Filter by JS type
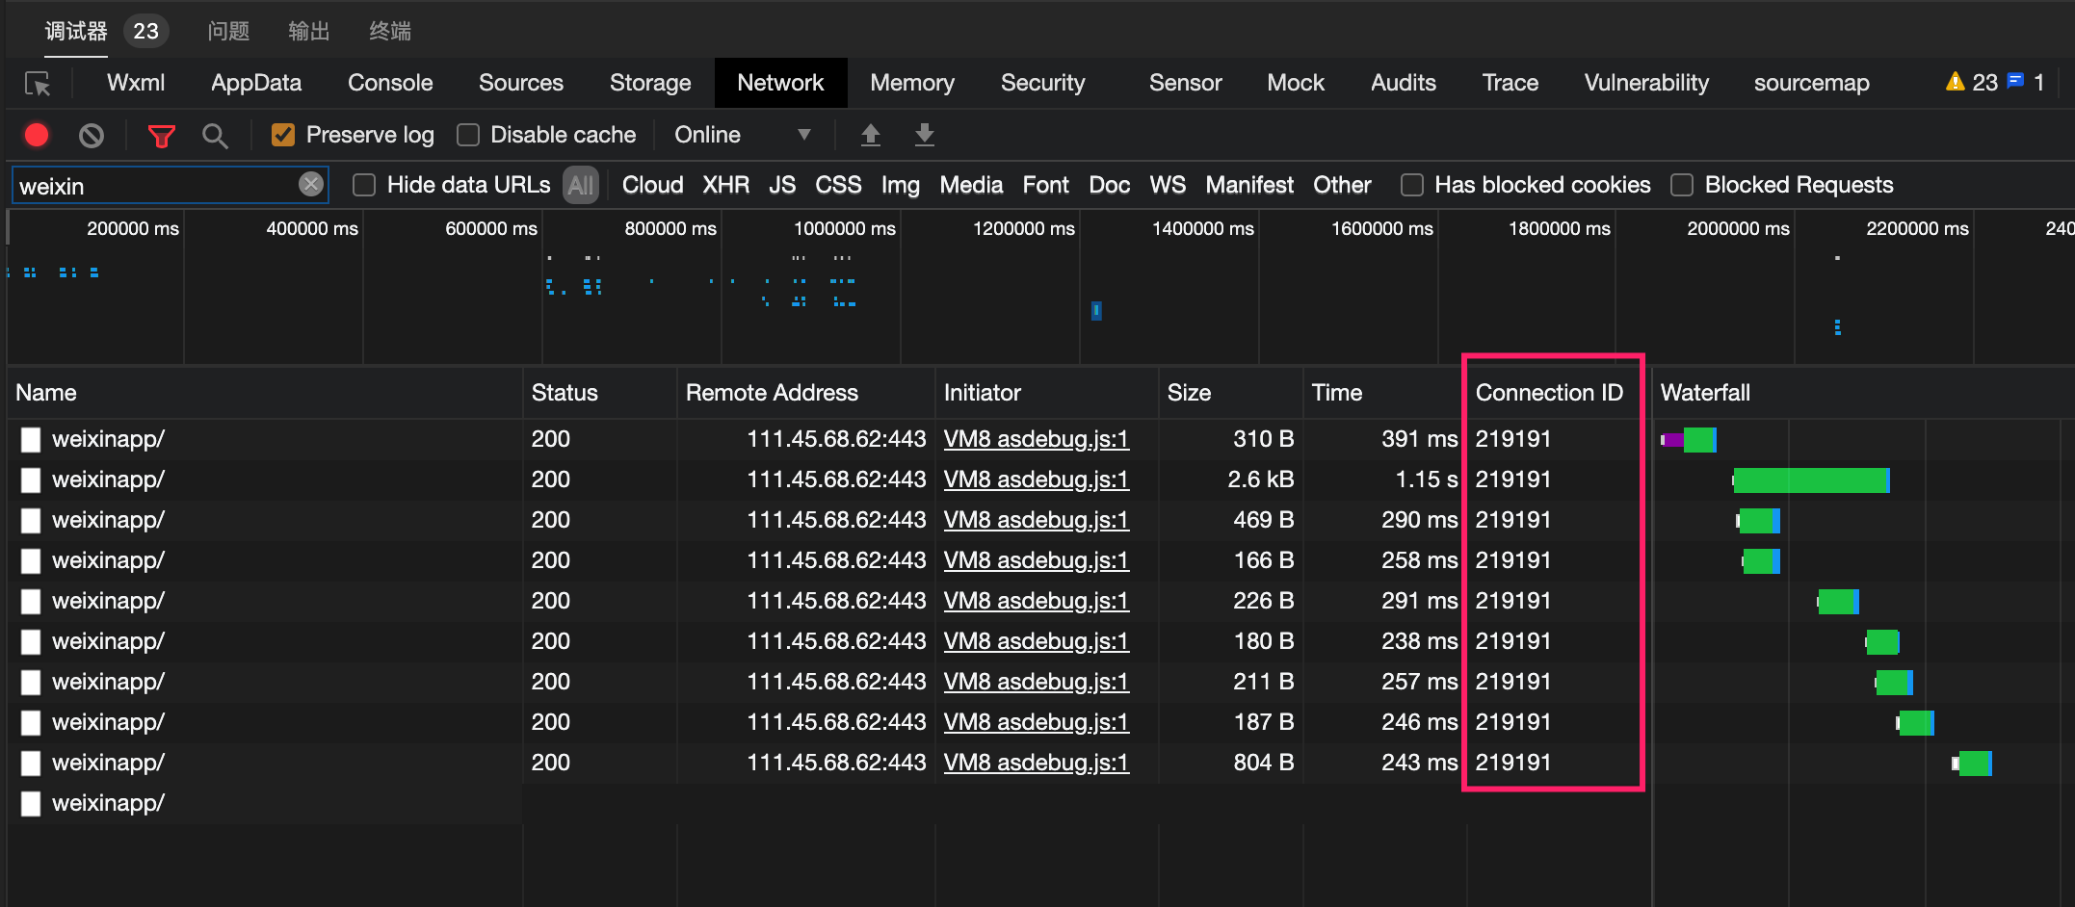Image resolution: width=2075 pixels, height=907 pixels. (x=782, y=185)
